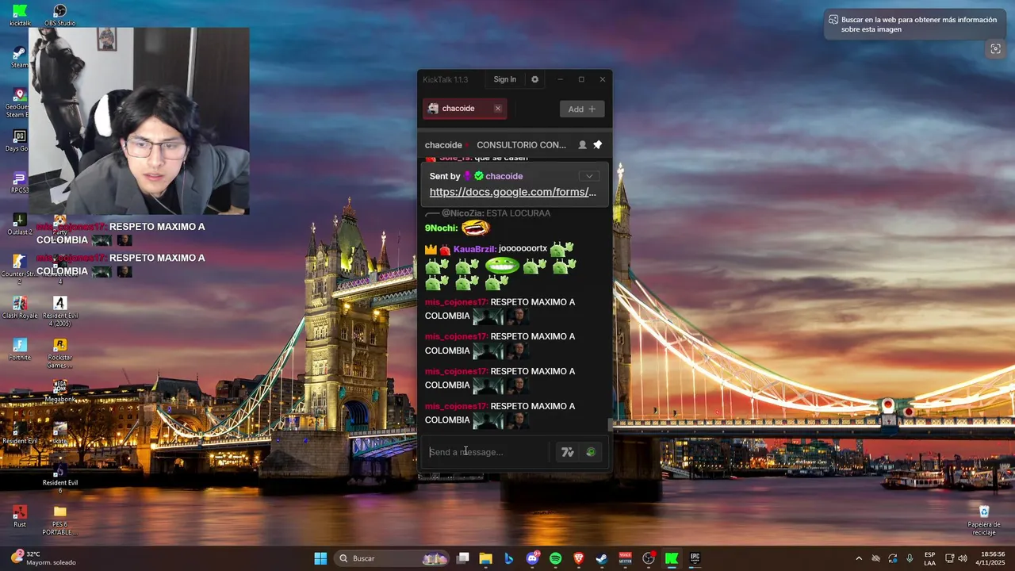
Task: Select OBS Studio desktop shortcut
Action: pyautogui.click(x=59, y=15)
